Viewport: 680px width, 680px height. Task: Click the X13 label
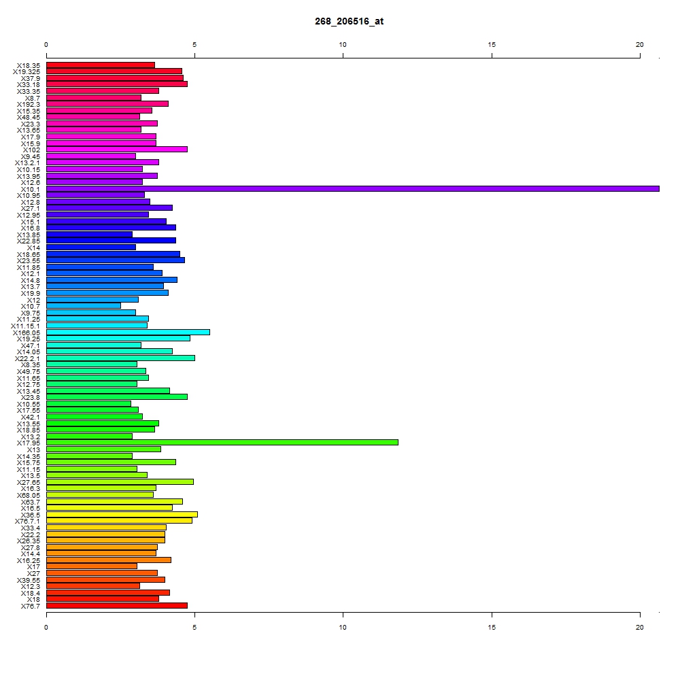point(33,450)
